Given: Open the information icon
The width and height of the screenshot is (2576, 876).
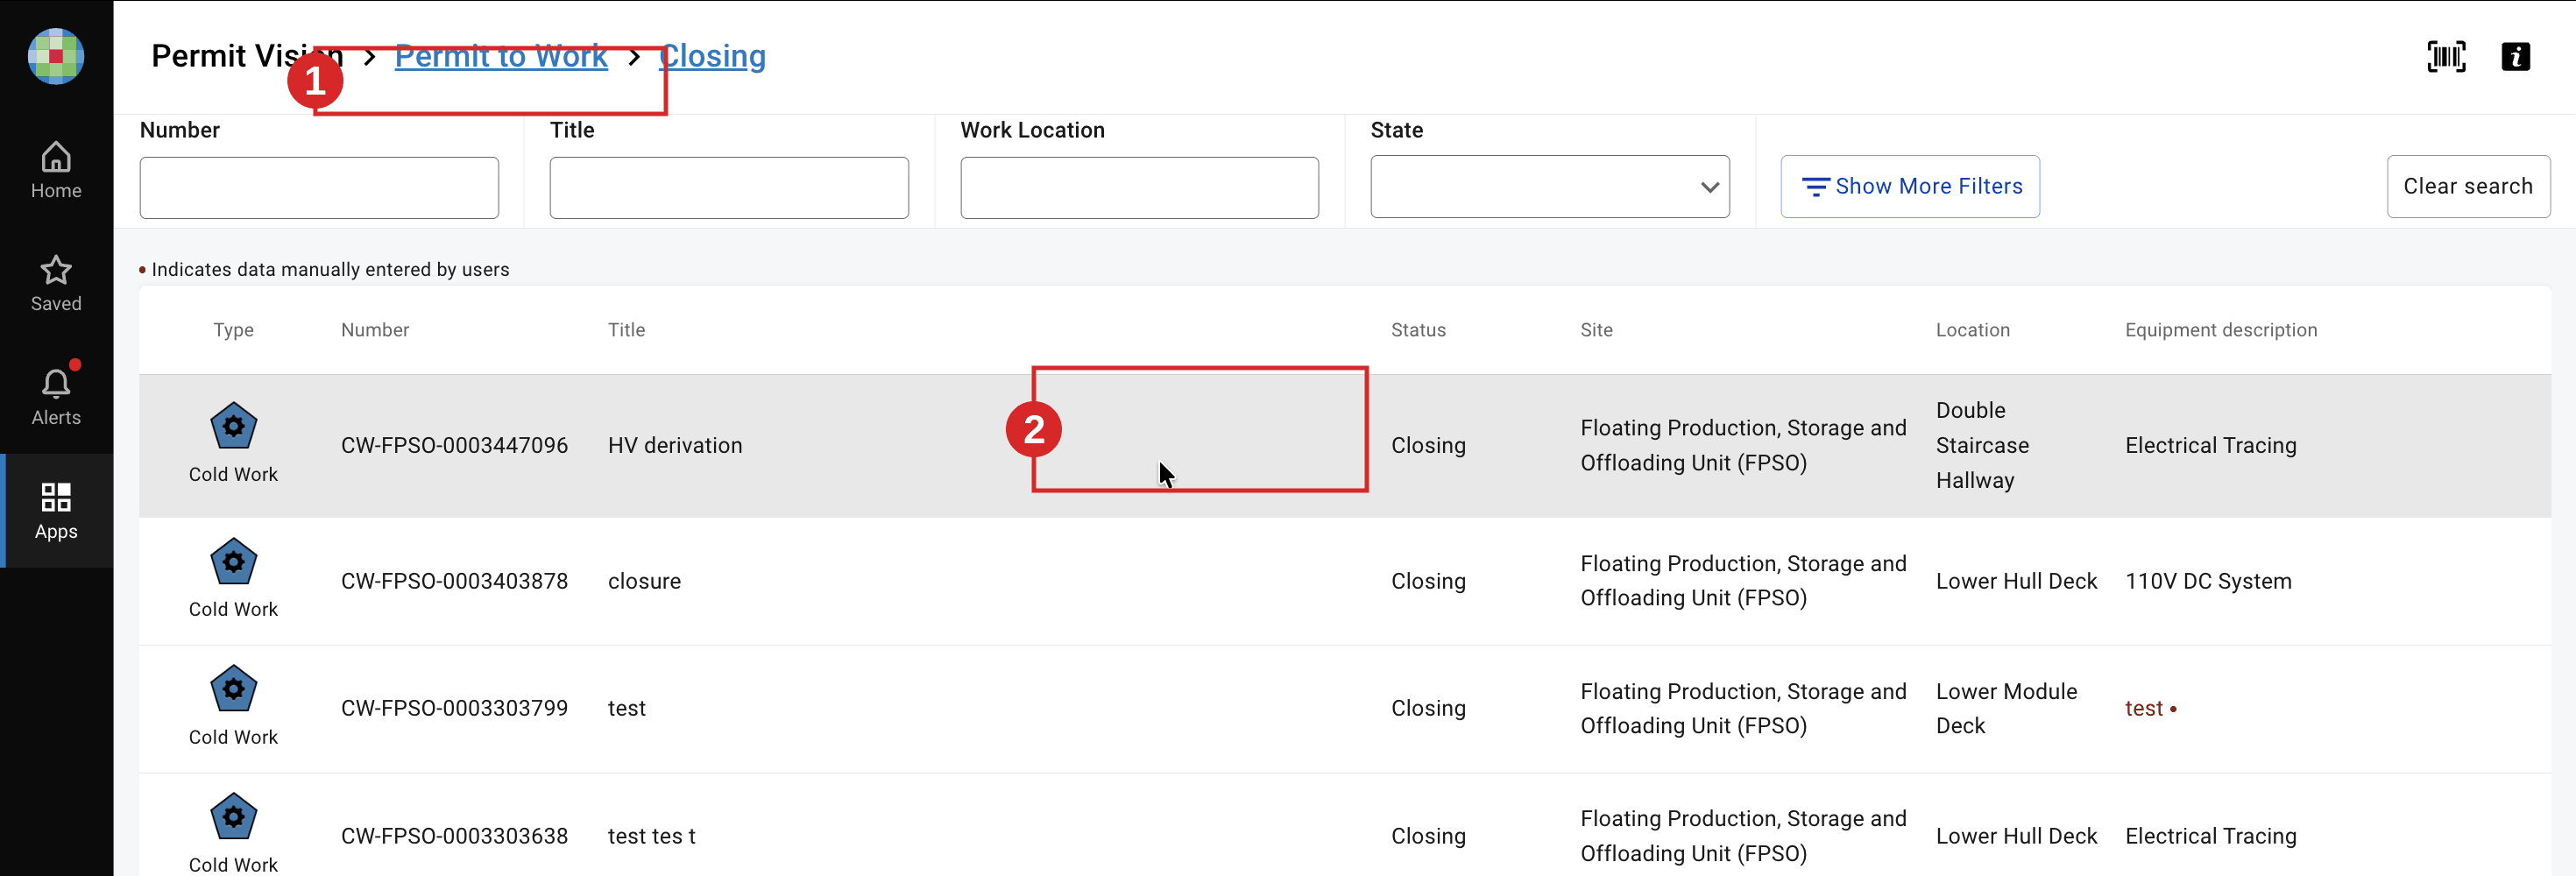Looking at the screenshot, I should (2515, 57).
